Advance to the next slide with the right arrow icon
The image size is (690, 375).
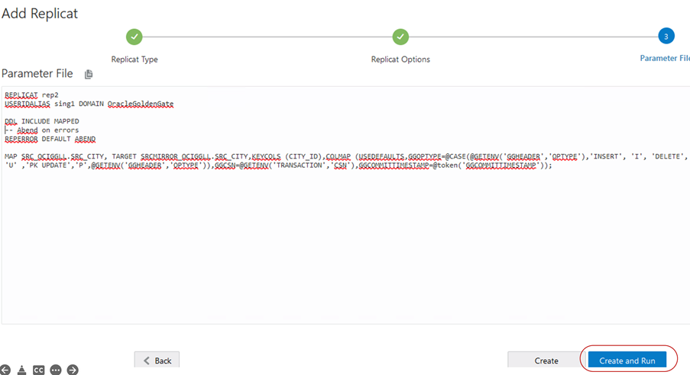[x=73, y=370]
